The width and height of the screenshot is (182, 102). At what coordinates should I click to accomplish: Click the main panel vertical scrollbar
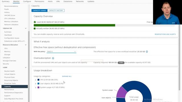[x=179, y=57]
